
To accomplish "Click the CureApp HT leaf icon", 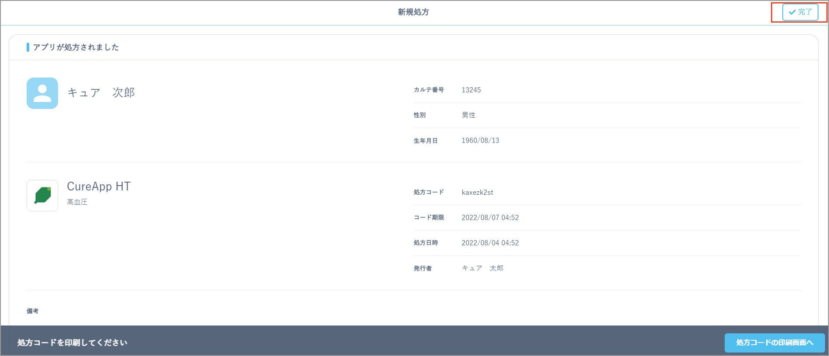I will click(x=42, y=196).
